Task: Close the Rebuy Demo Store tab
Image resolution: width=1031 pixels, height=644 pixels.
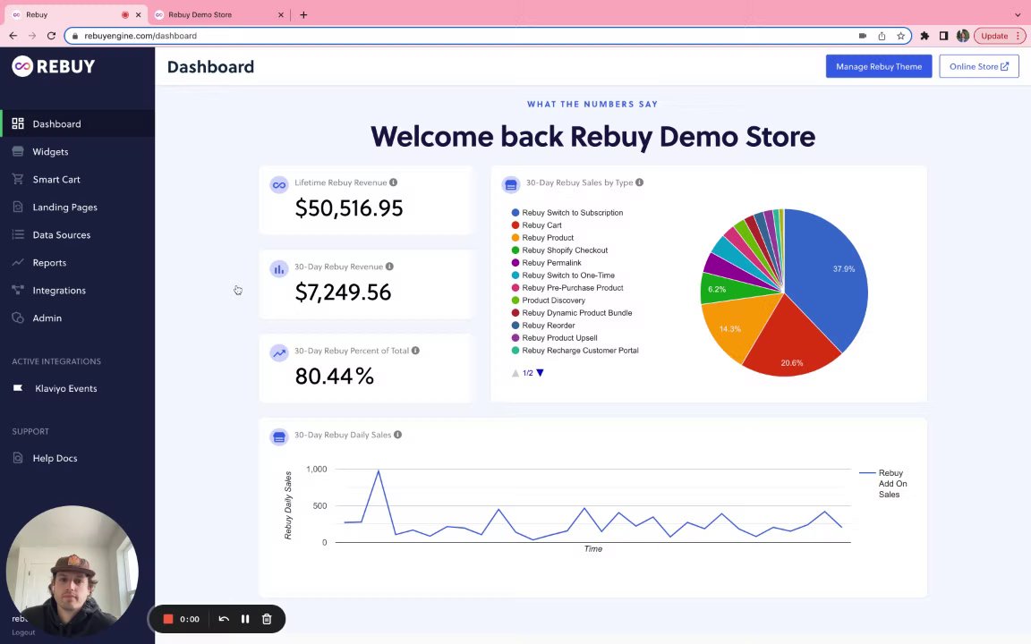Action: click(281, 14)
